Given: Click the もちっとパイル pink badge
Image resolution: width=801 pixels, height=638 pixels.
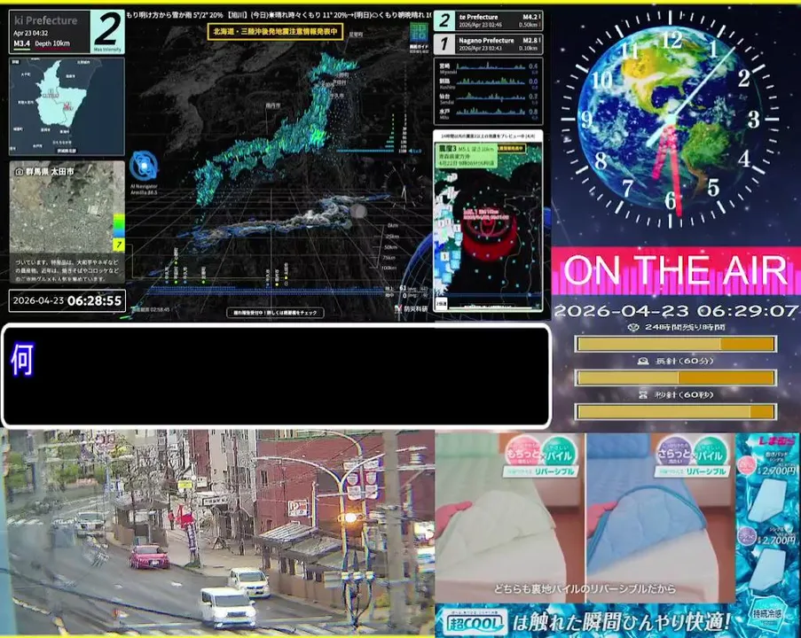Looking at the screenshot, I should 521,451.
